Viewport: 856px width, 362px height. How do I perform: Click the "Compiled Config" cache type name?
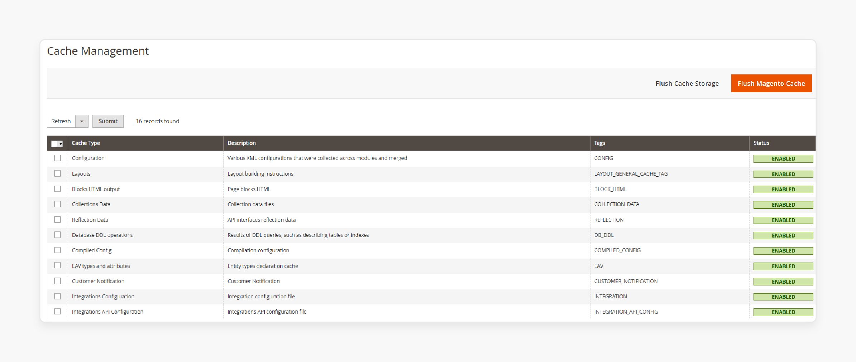[x=92, y=250]
